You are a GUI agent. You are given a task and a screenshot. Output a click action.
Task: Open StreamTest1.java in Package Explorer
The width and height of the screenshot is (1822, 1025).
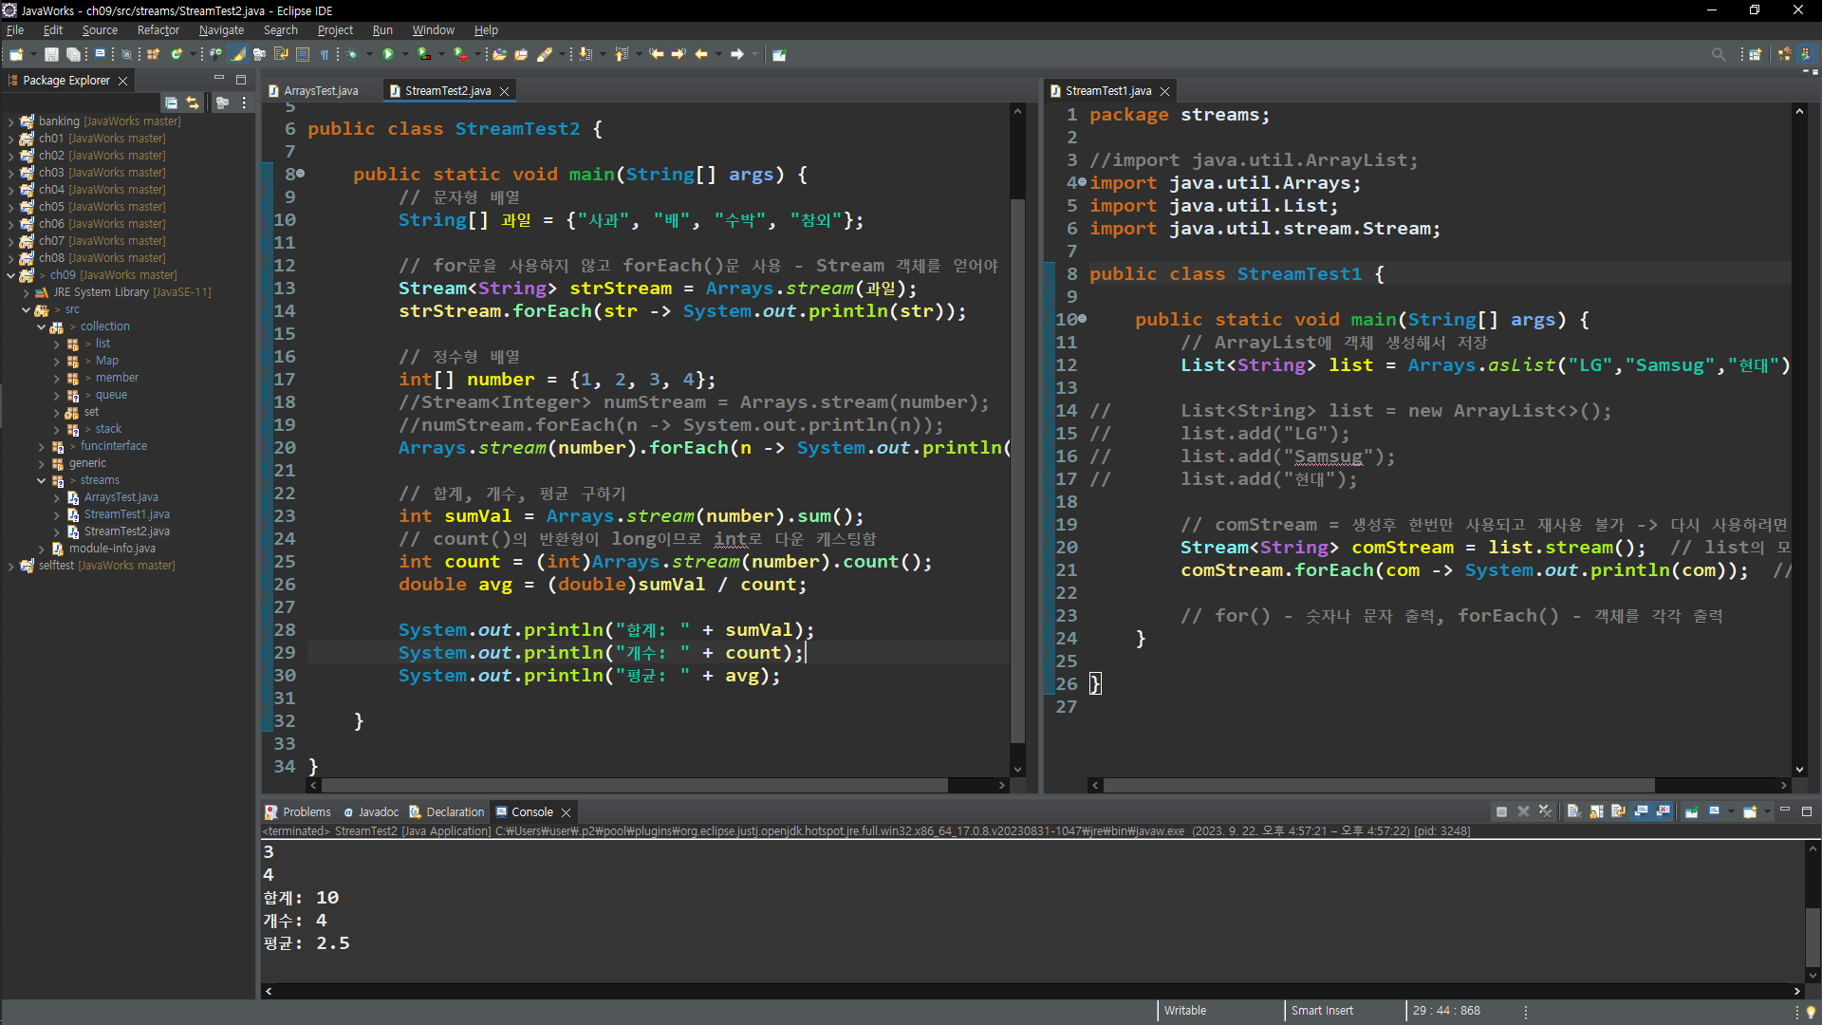[126, 514]
